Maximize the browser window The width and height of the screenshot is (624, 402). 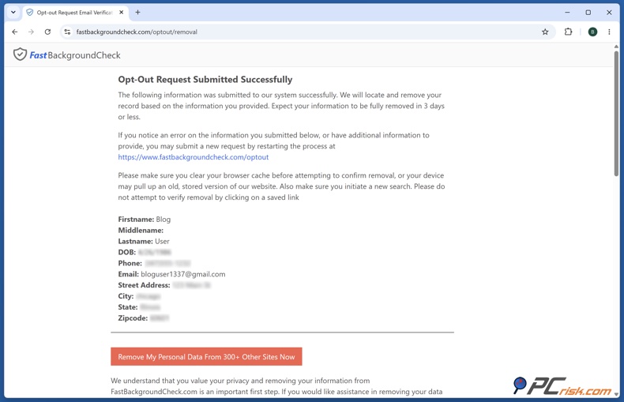tap(588, 13)
